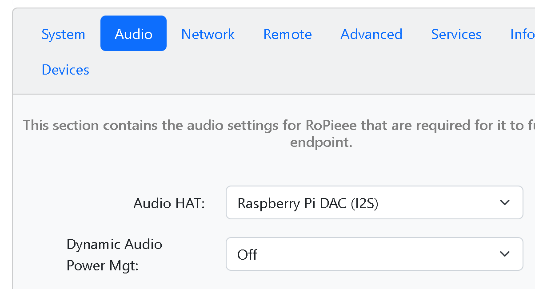
Task: View the Services tab
Action: coord(456,34)
